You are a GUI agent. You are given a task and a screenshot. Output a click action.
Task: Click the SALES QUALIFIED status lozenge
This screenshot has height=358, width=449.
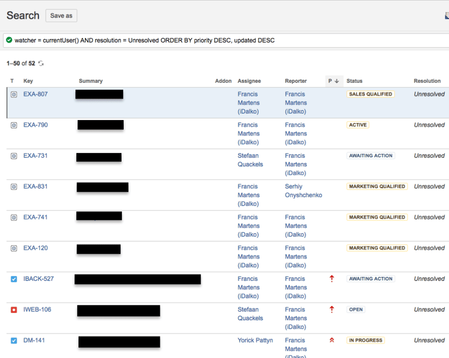[x=370, y=94]
